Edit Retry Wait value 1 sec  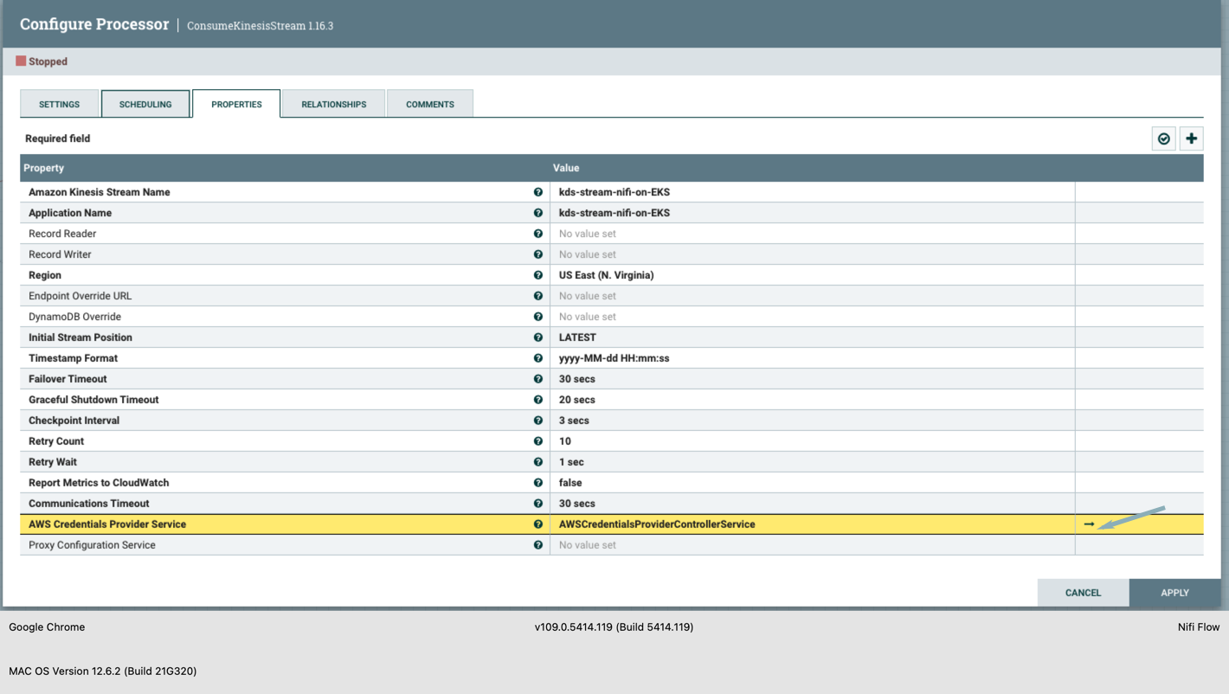813,462
